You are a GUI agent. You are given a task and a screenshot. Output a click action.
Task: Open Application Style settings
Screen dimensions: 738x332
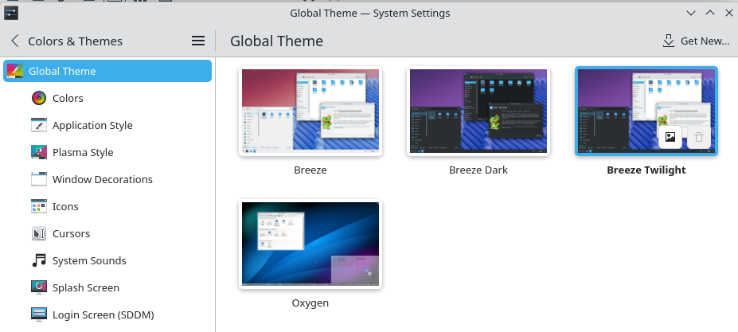(107, 125)
